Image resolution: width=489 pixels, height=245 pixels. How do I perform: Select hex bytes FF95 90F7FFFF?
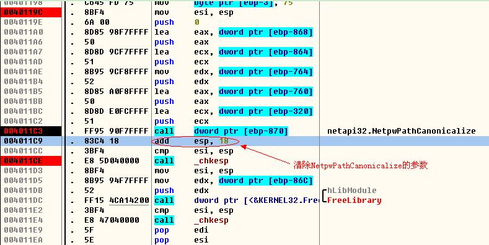pyautogui.click(x=117, y=131)
